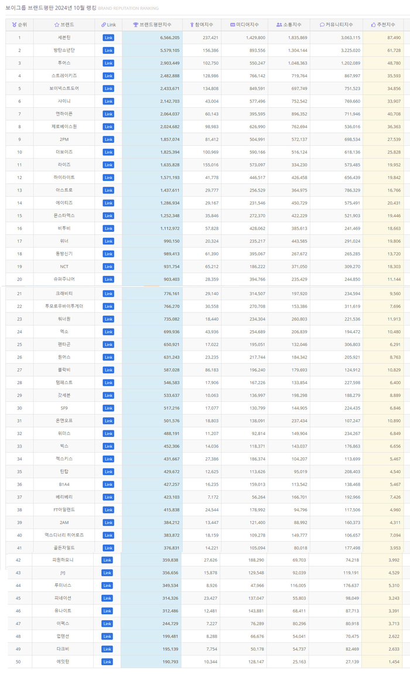Click the Link button for 에이티즈

[108, 203]
